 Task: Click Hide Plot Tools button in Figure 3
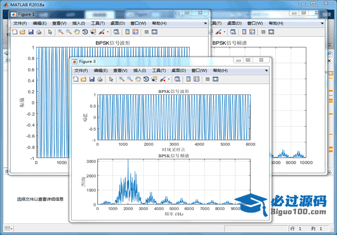click(x=207, y=79)
